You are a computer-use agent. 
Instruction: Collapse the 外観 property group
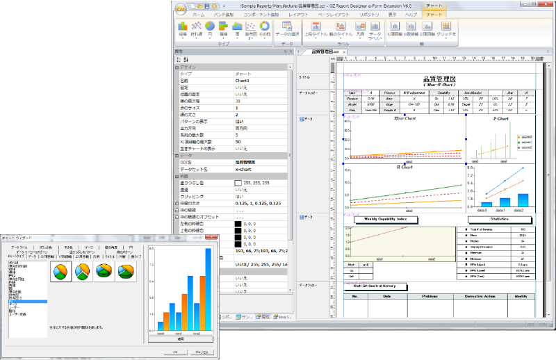177,177
